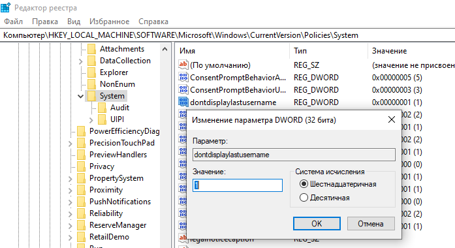Click the PrecisionTouchPad folder icon
Viewport: 455px width, 248px height.
point(81,143)
